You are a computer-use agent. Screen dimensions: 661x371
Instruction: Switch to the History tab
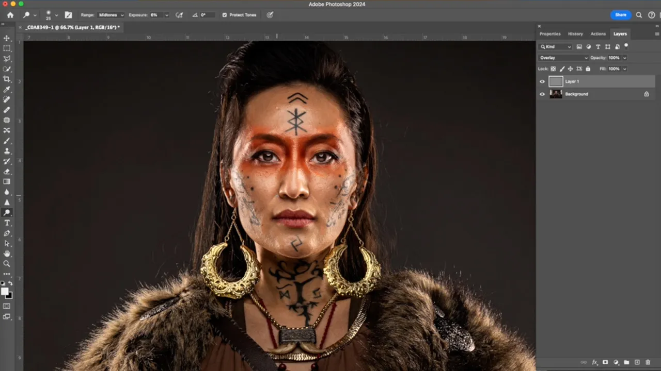[575, 34]
